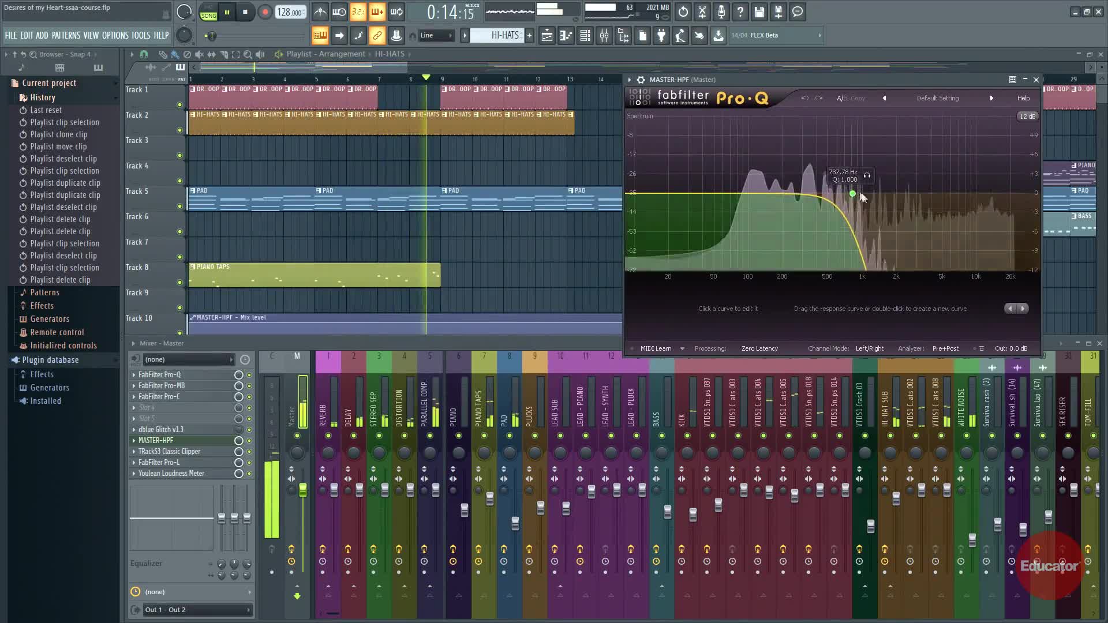Mute Track 3 using its green dot

pos(179,155)
